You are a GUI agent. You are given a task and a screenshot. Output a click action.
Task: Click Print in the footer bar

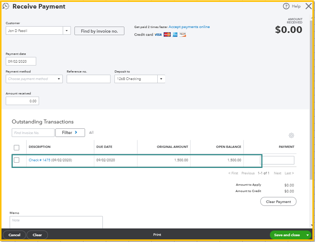coord(157,235)
